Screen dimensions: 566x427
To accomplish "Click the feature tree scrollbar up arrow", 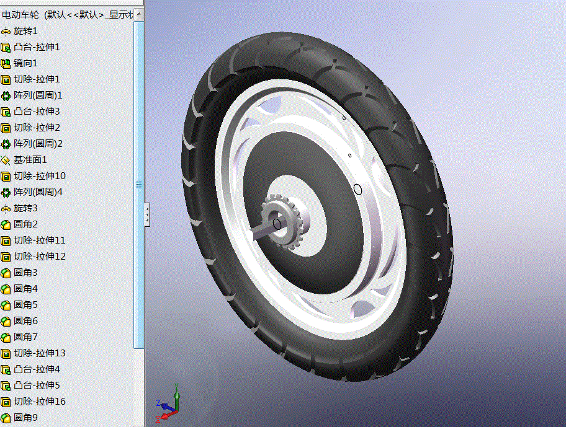I will click(139, 14).
